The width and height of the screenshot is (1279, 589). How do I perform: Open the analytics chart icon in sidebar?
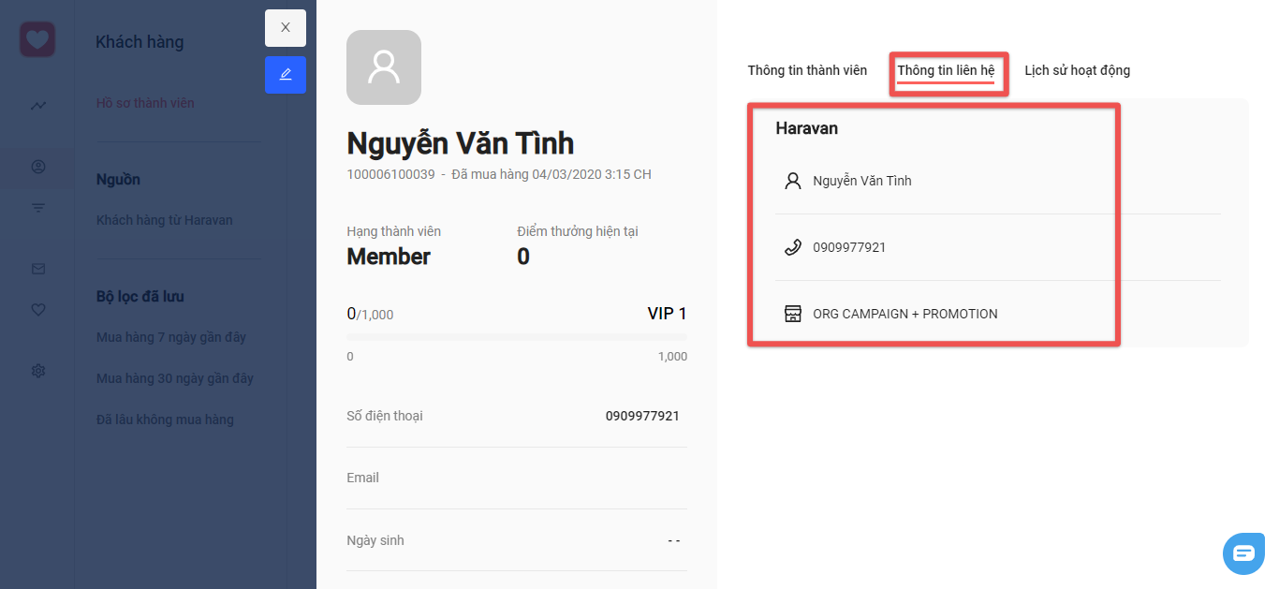(x=38, y=106)
